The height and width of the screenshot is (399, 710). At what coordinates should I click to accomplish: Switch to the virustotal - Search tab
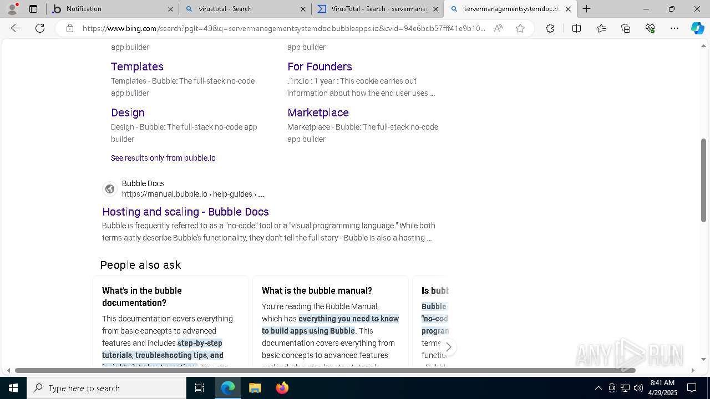point(245,9)
